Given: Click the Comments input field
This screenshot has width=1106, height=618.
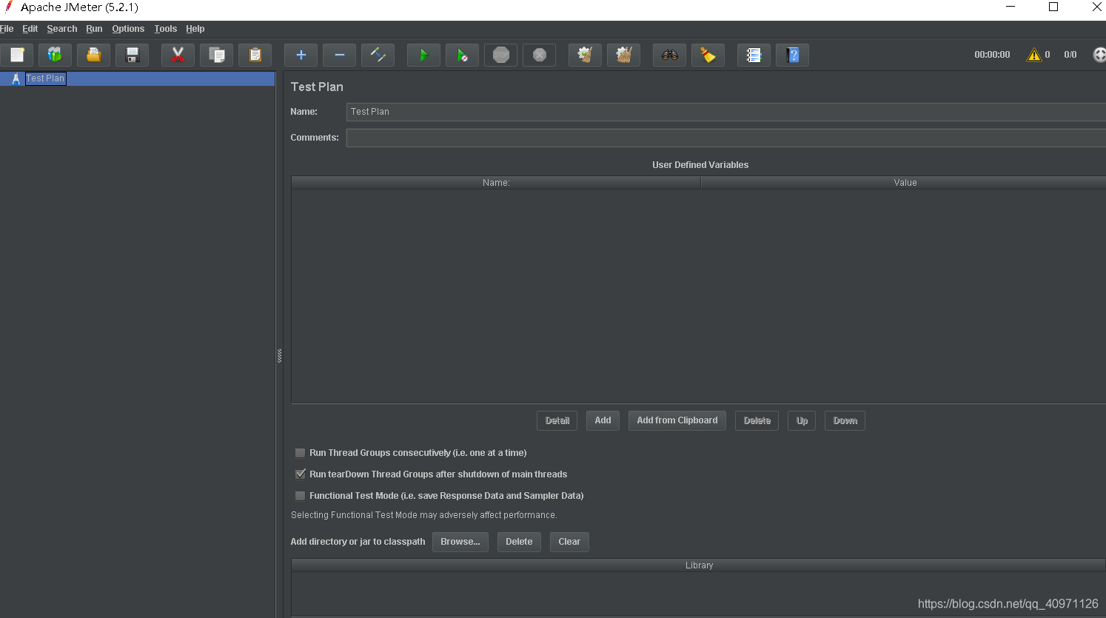Looking at the screenshot, I should click(x=725, y=138).
